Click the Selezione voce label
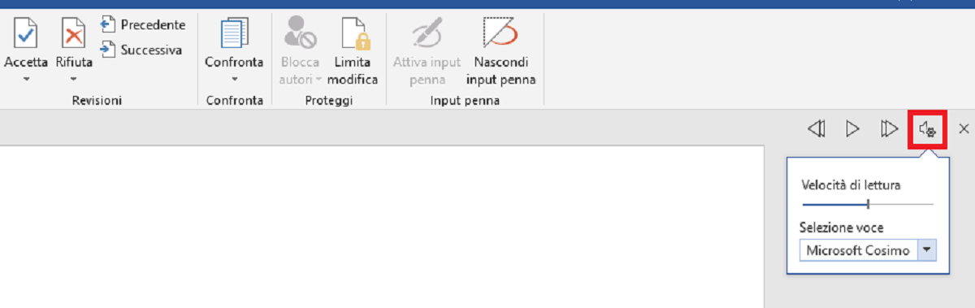 point(841,228)
